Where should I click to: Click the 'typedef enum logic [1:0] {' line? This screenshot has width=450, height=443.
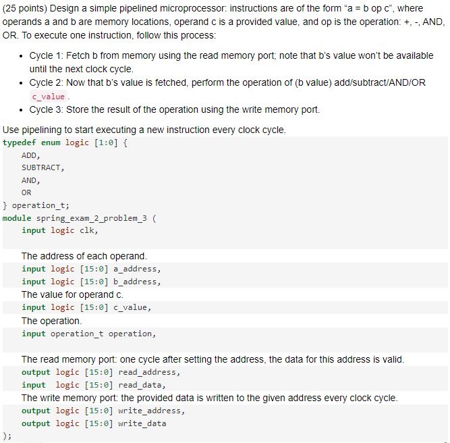pos(65,142)
